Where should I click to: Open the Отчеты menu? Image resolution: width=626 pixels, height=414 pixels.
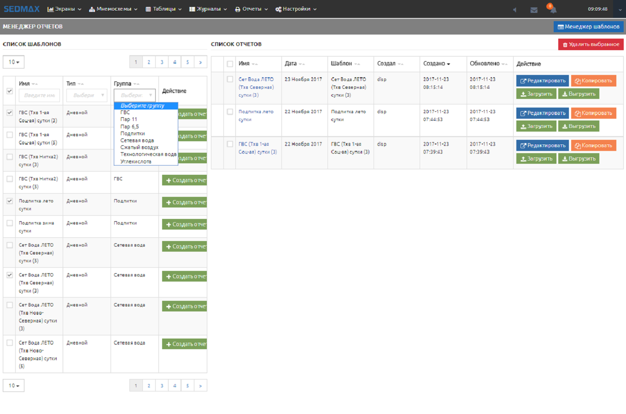point(251,9)
